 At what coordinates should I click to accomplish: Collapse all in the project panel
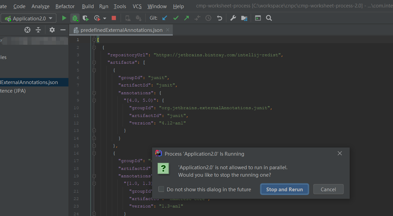coord(38,30)
